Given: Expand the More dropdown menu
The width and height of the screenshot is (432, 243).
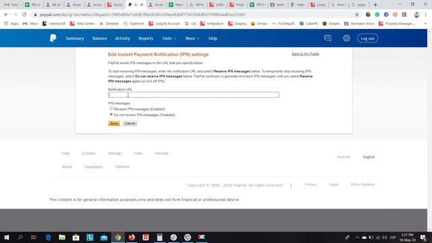Looking at the screenshot, I should click(192, 38).
